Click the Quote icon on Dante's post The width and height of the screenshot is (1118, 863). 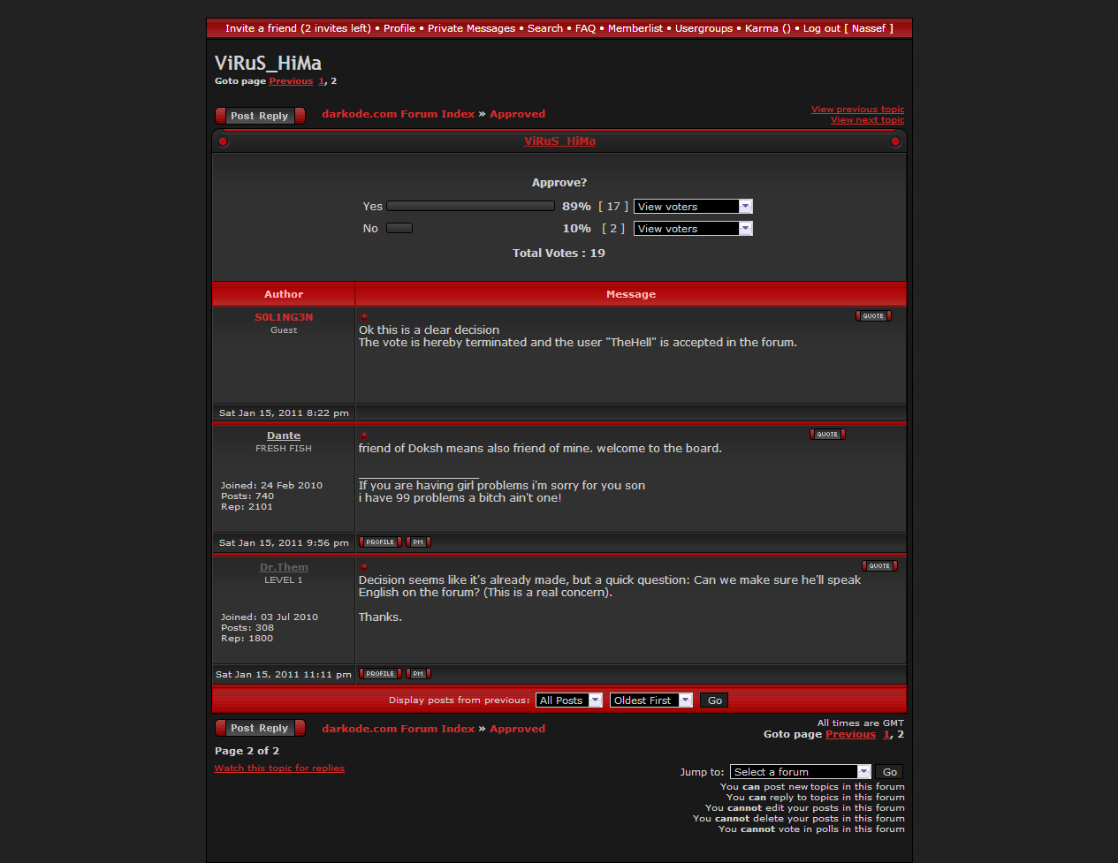(827, 435)
